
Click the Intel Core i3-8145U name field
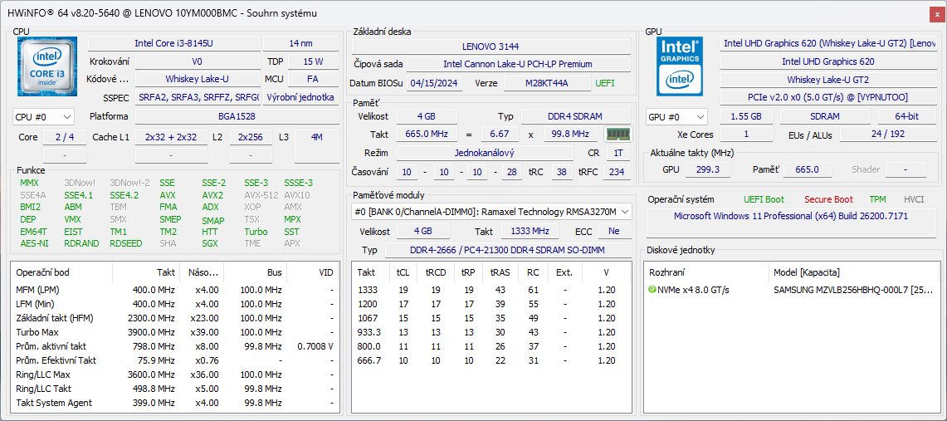pos(173,43)
